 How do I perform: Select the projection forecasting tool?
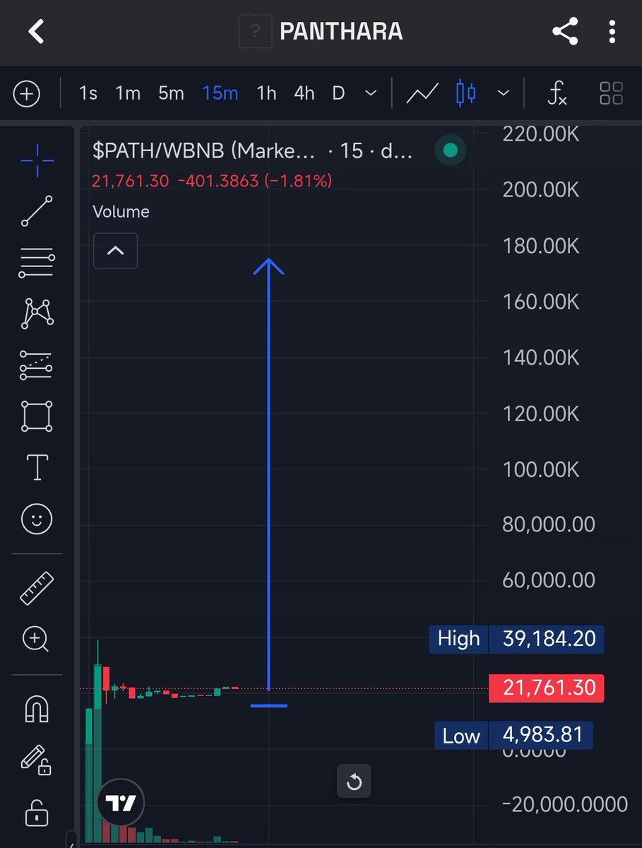point(37,365)
